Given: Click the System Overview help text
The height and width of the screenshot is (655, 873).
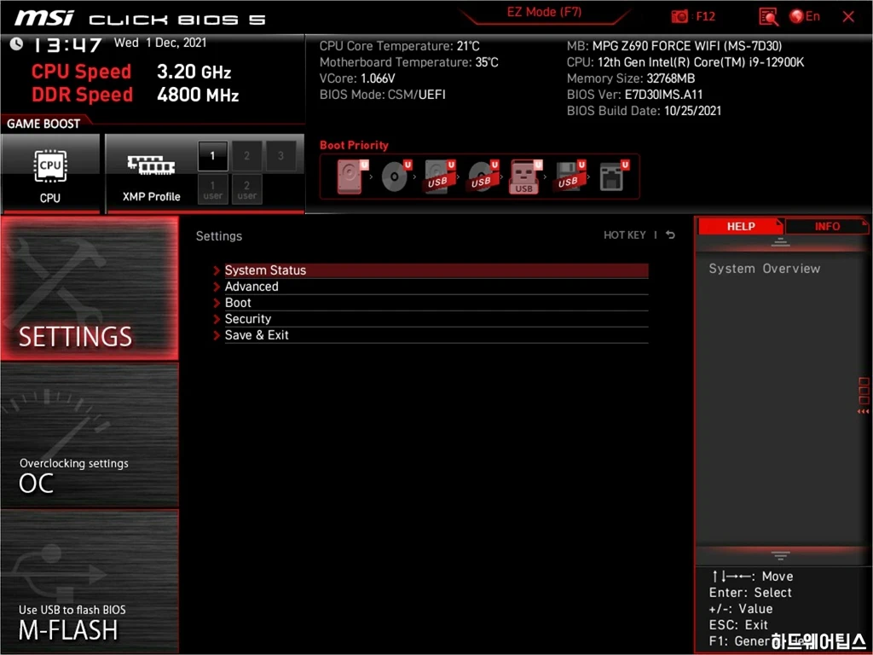Looking at the screenshot, I should point(765,269).
